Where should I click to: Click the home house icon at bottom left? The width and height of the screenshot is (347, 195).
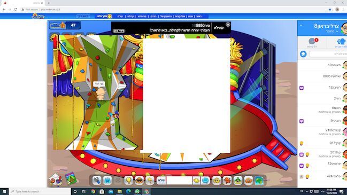tap(55, 180)
